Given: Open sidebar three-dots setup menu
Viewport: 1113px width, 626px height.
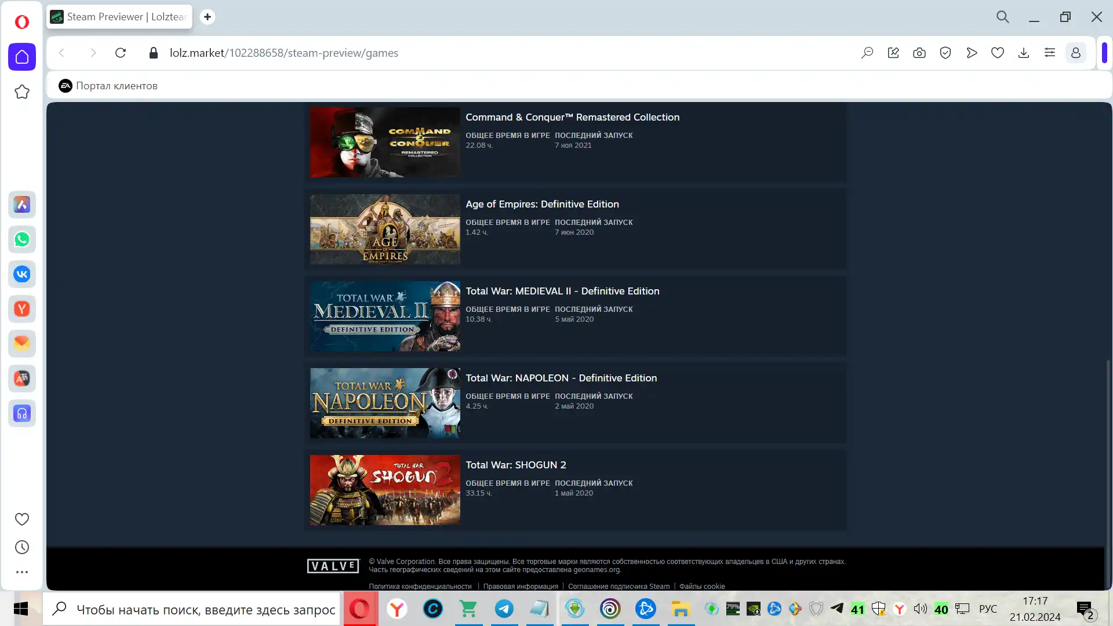Looking at the screenshot, I should click(x=22, y=572).
